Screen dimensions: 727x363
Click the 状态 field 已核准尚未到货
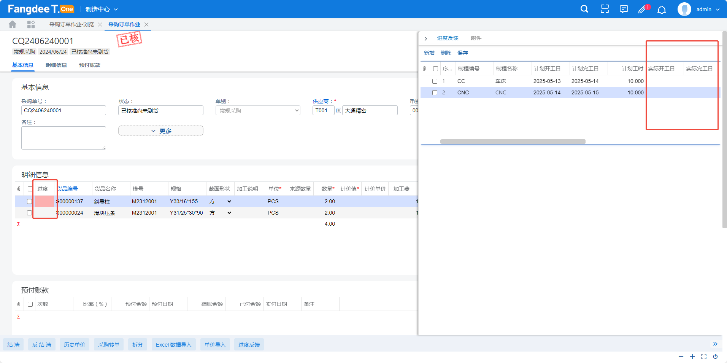pyautogui.click(x=161, y=110)
